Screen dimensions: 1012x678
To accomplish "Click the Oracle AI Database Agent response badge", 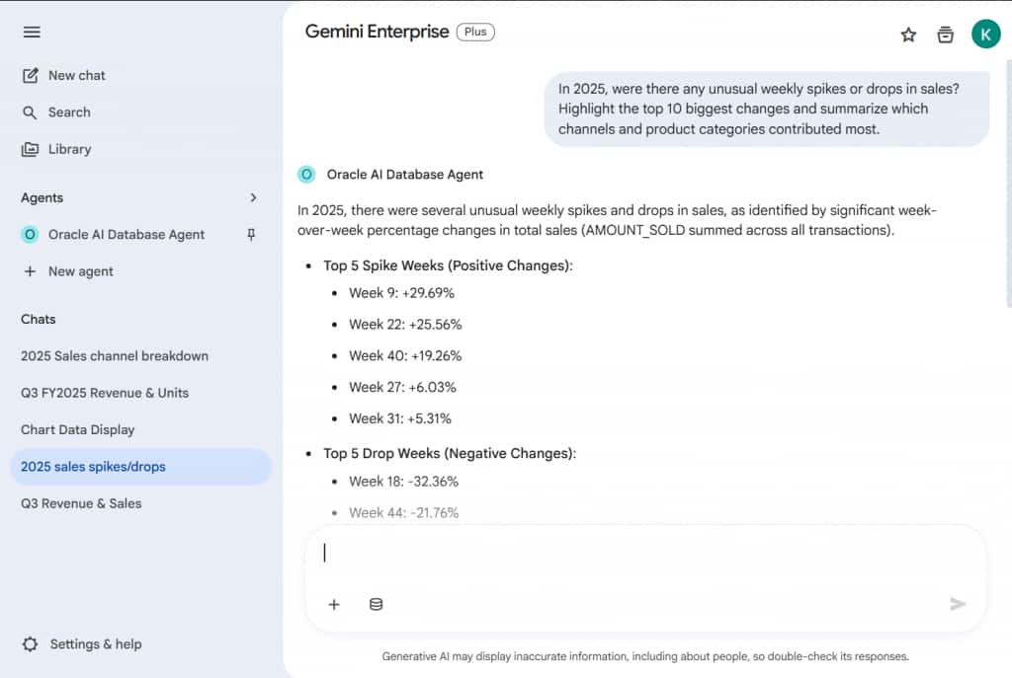I will pos(306,174).
